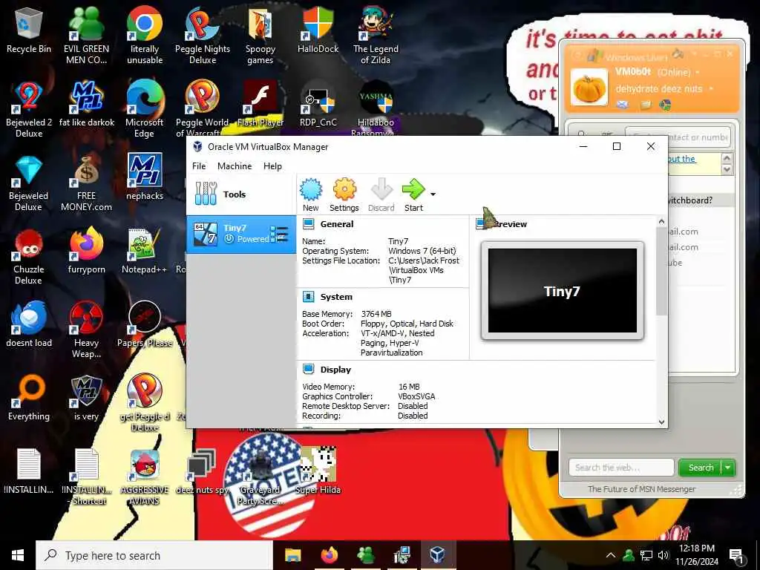Start the Tiny7 VM with green arrow

click(413, 195)
